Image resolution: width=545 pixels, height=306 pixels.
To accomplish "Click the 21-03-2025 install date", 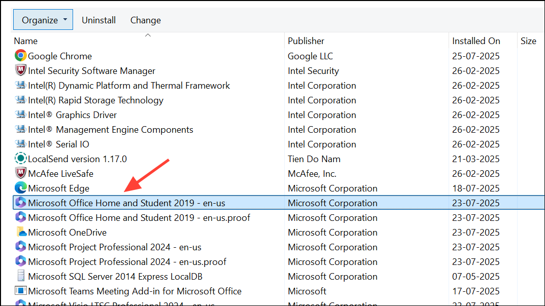I will pos(475,159).
